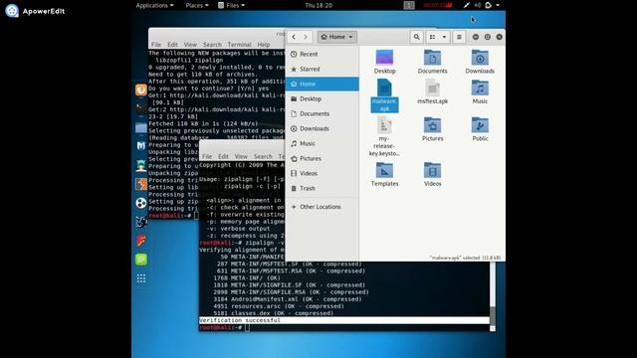Launch the Armitage dock icon

[x=141, y=165]
